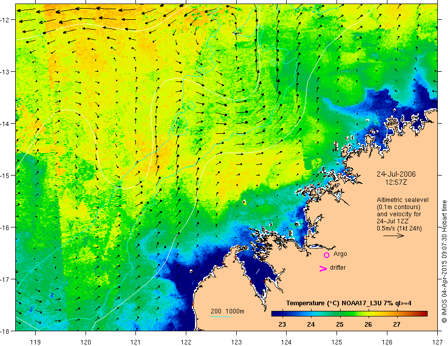
Task: Click the vertical IMOS copyright timestamp text
Action: pos(444,262)
